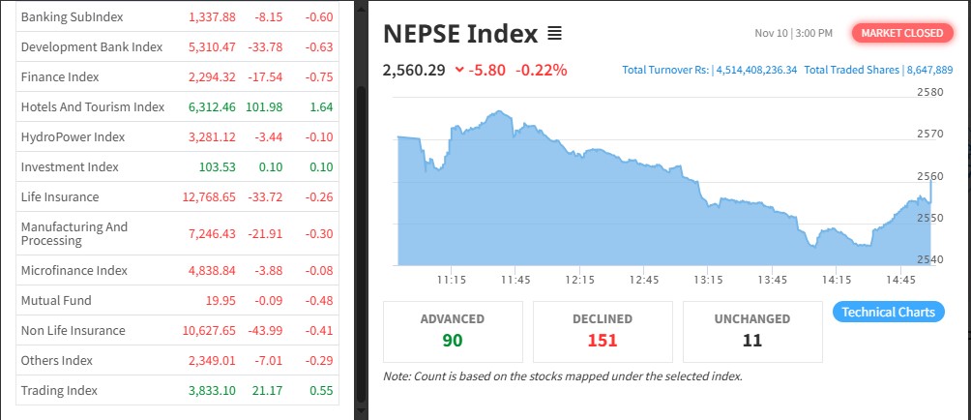This screenshot has width=971, height=420.
Task: Click the Declined stocks count box
Action: pyautogui.click(x=603, y=329)
